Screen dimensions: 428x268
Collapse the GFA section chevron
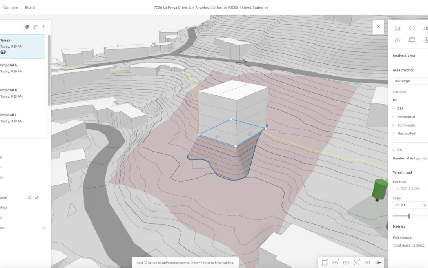point(394,109)
